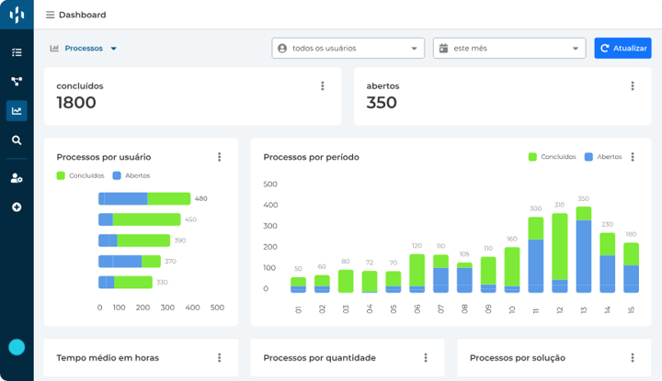
Task: Open Processos por usuário options menu
Action: point(220,157)
